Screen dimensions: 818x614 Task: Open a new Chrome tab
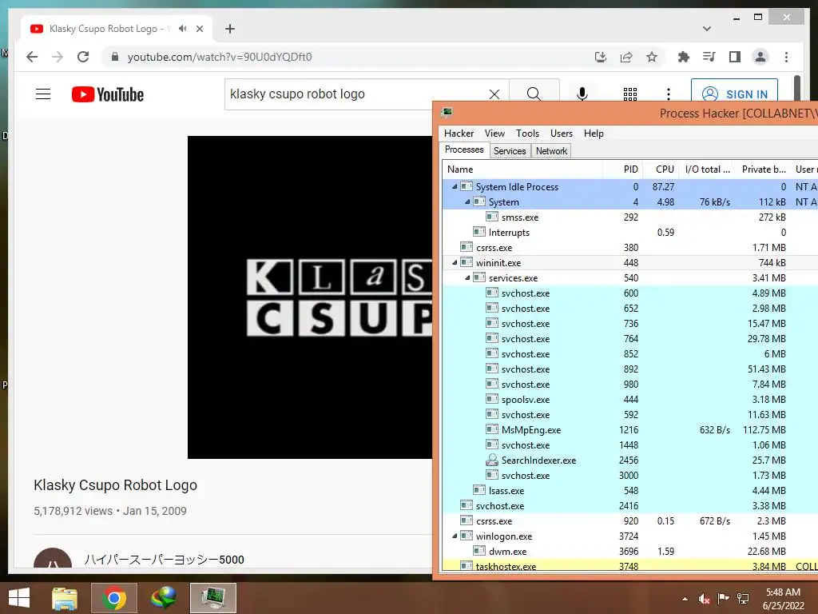point(230,29)
